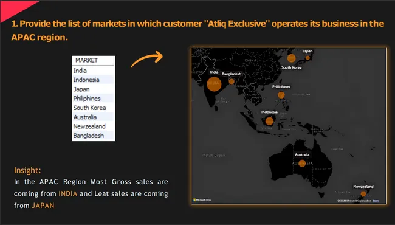Image resolution: width=395 pixels, height=225 pixels.
Task: Click the MARKET column header
Action: pyautogui.click(x=93, y=60)
